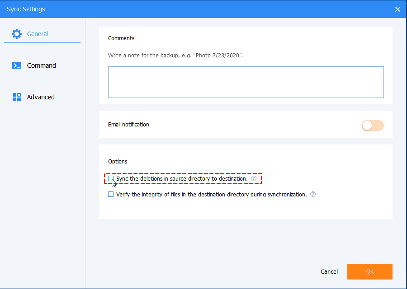Switch to the Advanced tab
The width and height of the screenshot is (407, 289).
tap(41, 97)
